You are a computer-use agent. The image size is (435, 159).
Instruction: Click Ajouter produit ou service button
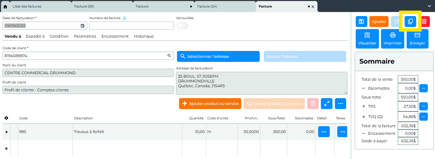pos(210,104)
